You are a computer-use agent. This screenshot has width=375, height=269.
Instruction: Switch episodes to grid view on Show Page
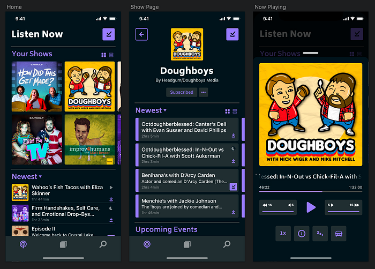228,111
